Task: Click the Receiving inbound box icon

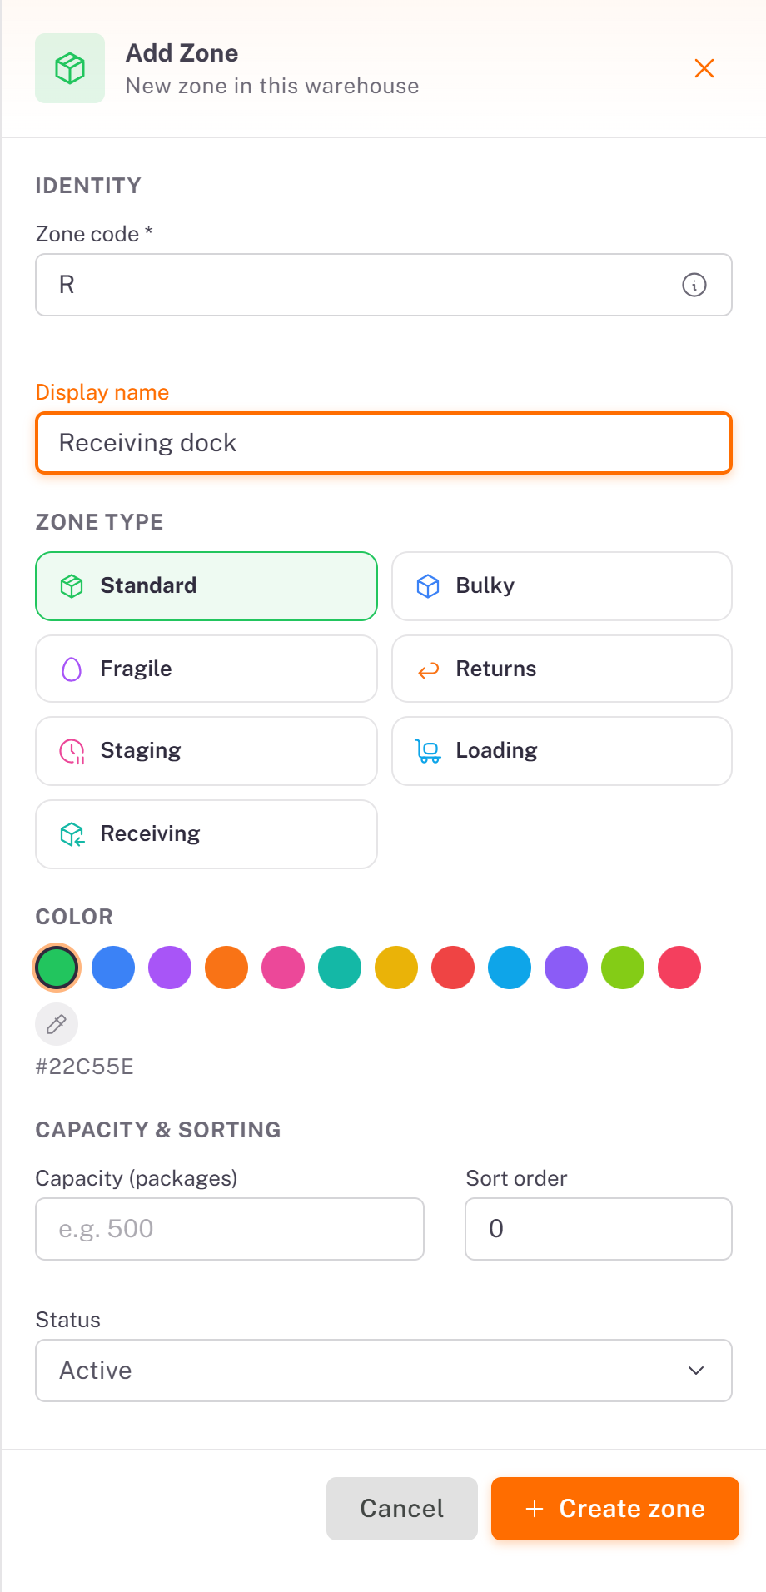Action: (72, 834)
